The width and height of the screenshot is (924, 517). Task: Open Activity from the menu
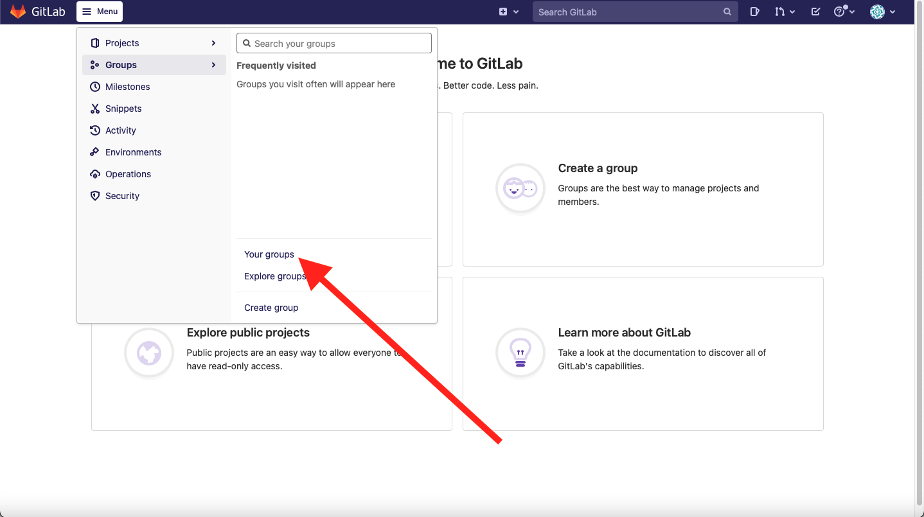154,130
